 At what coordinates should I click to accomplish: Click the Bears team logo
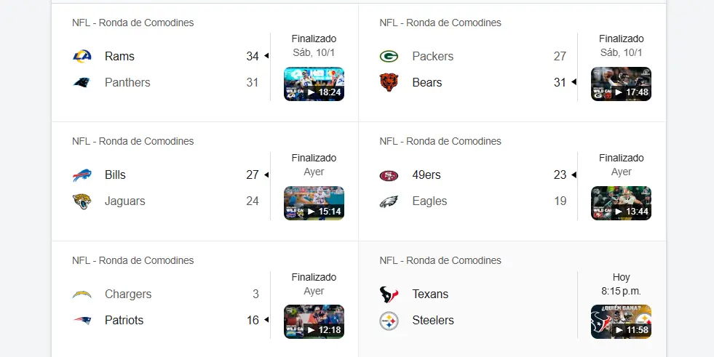tap(389, 82)
